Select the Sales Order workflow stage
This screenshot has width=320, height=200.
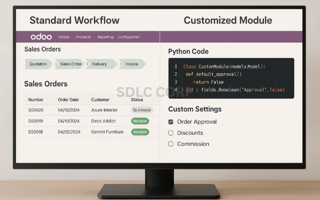69,64
